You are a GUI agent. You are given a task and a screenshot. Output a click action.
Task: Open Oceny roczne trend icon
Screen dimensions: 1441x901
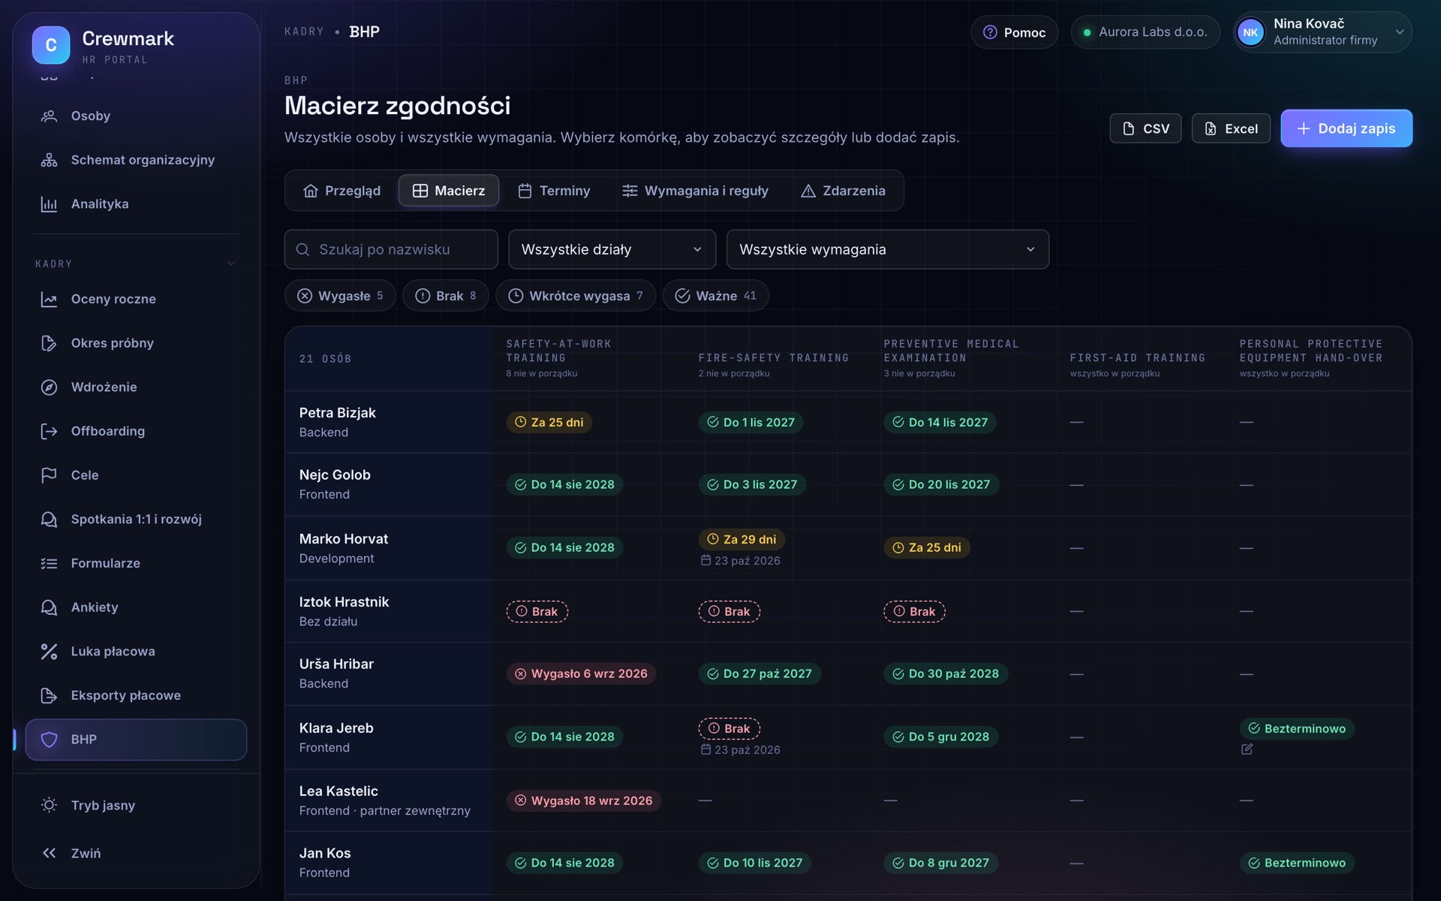click(49, 299)
